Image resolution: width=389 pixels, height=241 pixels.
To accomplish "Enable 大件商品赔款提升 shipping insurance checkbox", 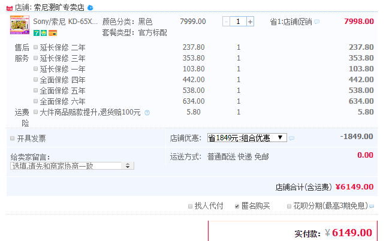I will (36, 112).
